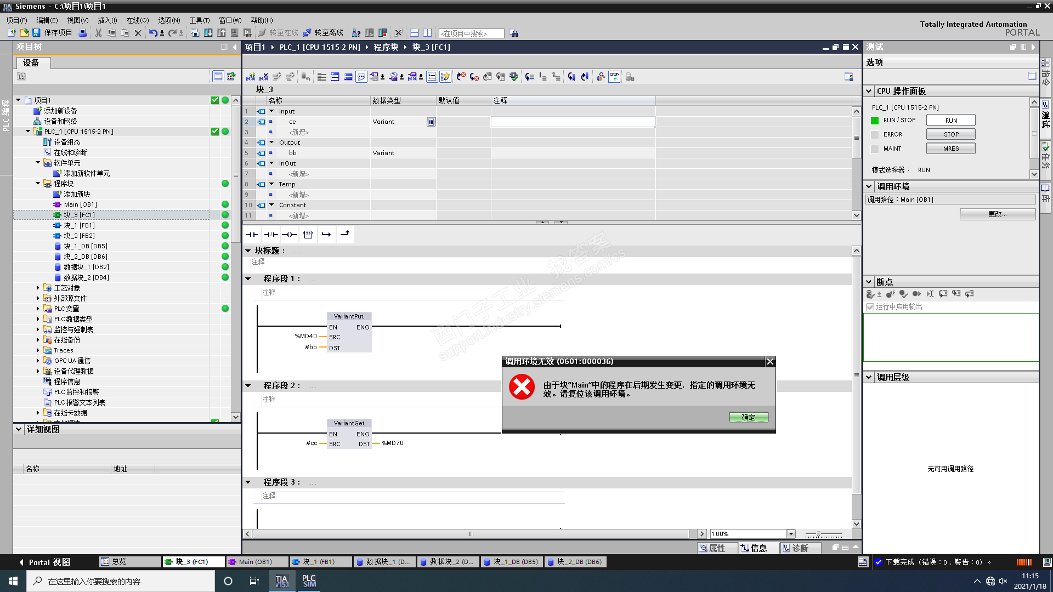Expand the Technology objects tree folder
The height and width of the screenshot is (592, 1053).
point(38,288)
